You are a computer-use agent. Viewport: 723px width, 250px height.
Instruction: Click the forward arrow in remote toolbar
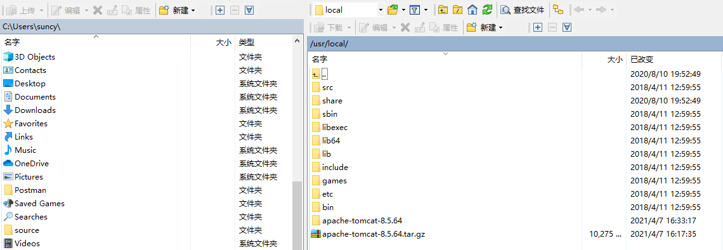point(601,10)
